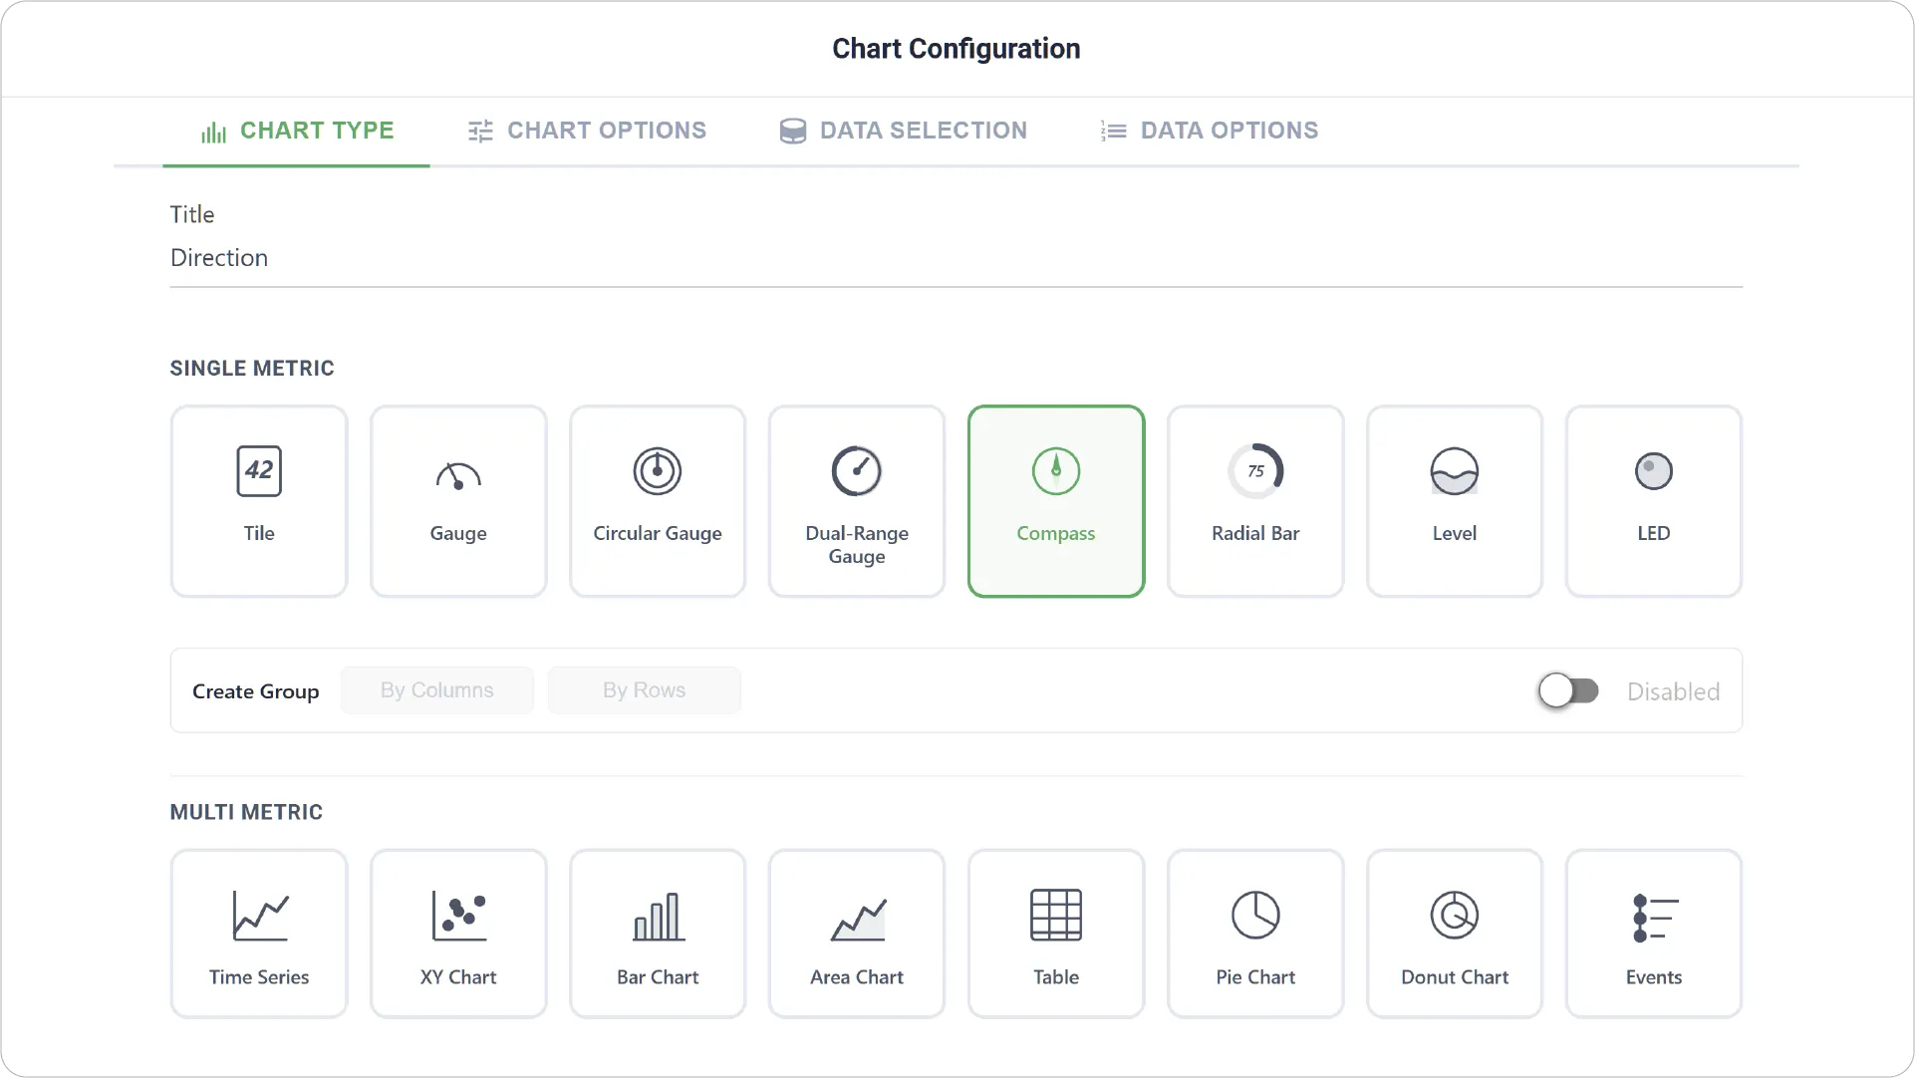Choose the Events chart type

(x=1654, y=934)
